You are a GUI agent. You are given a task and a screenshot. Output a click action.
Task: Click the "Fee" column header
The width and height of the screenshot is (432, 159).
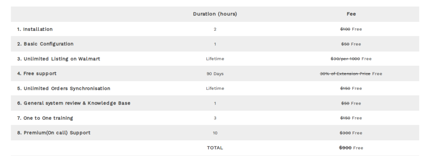[351, 14]
